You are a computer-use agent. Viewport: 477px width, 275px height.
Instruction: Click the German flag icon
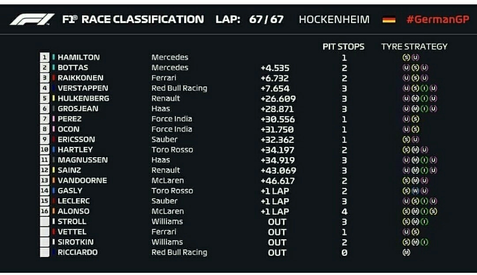[389, 19]
